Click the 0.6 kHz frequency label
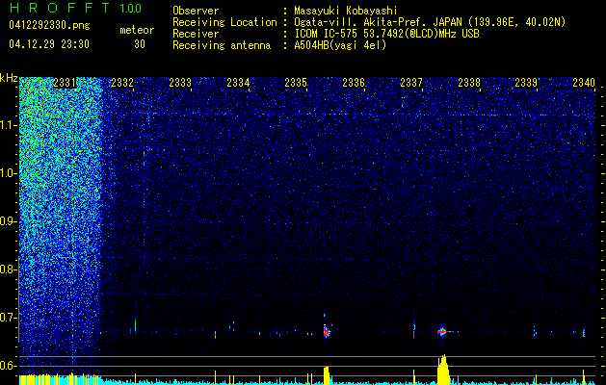 8,366
